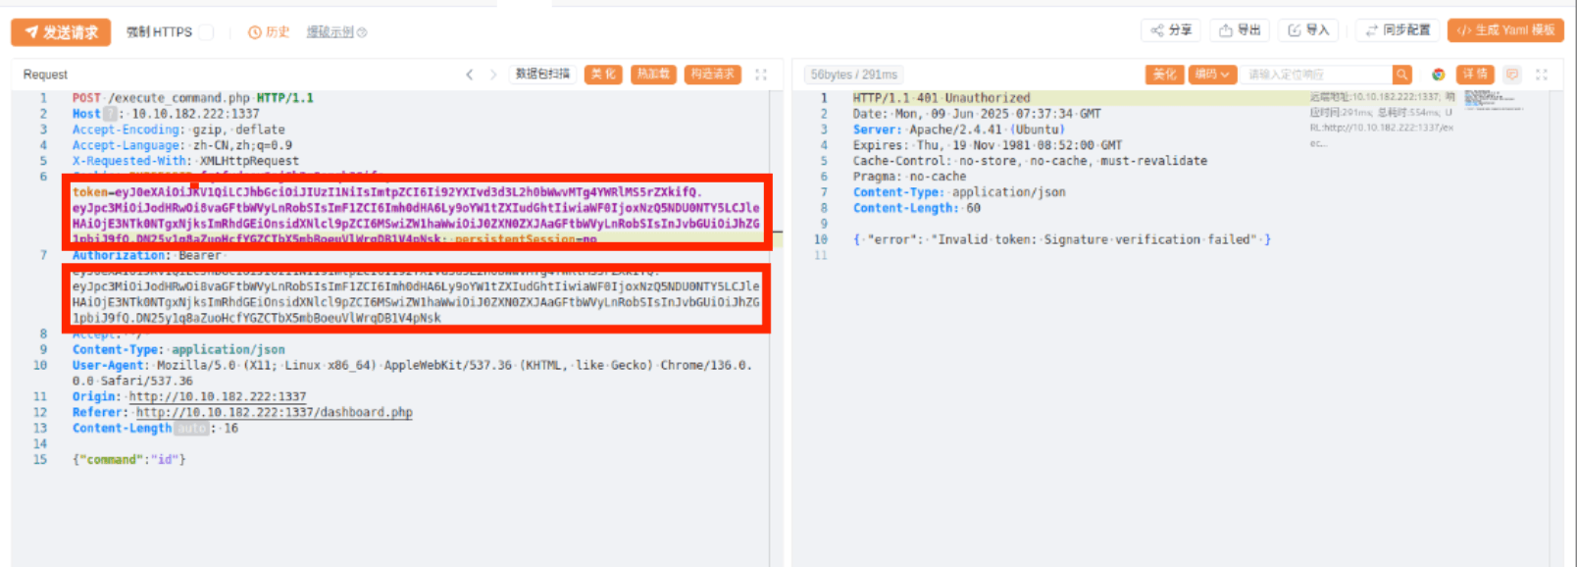Click the response locate search field
Viewport: 1577px width, 567px height.
coord(1317,75)
